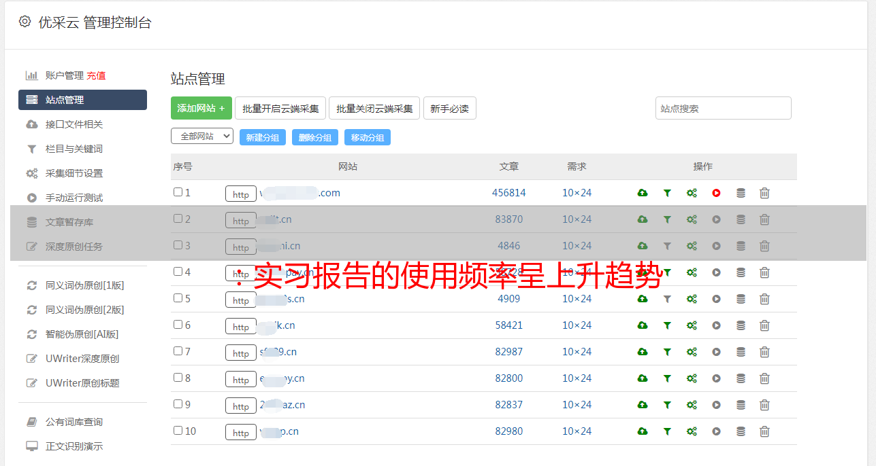Open the database icon in row 10

741,431
